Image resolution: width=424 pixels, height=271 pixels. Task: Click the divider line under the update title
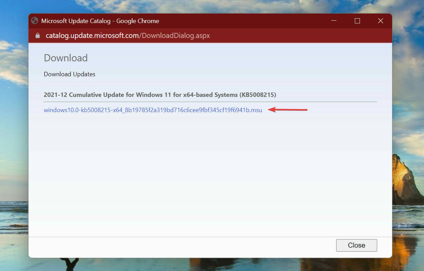point(210,102)
